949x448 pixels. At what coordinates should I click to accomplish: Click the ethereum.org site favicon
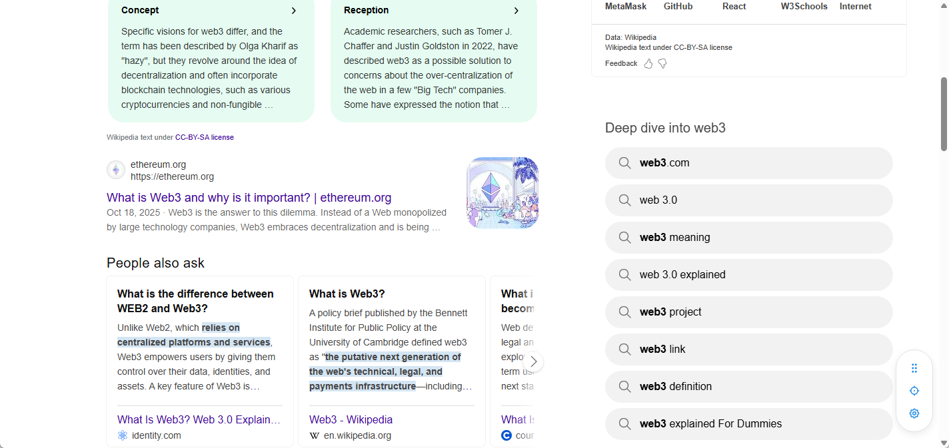pyautogui.click(x=116, y=170)
